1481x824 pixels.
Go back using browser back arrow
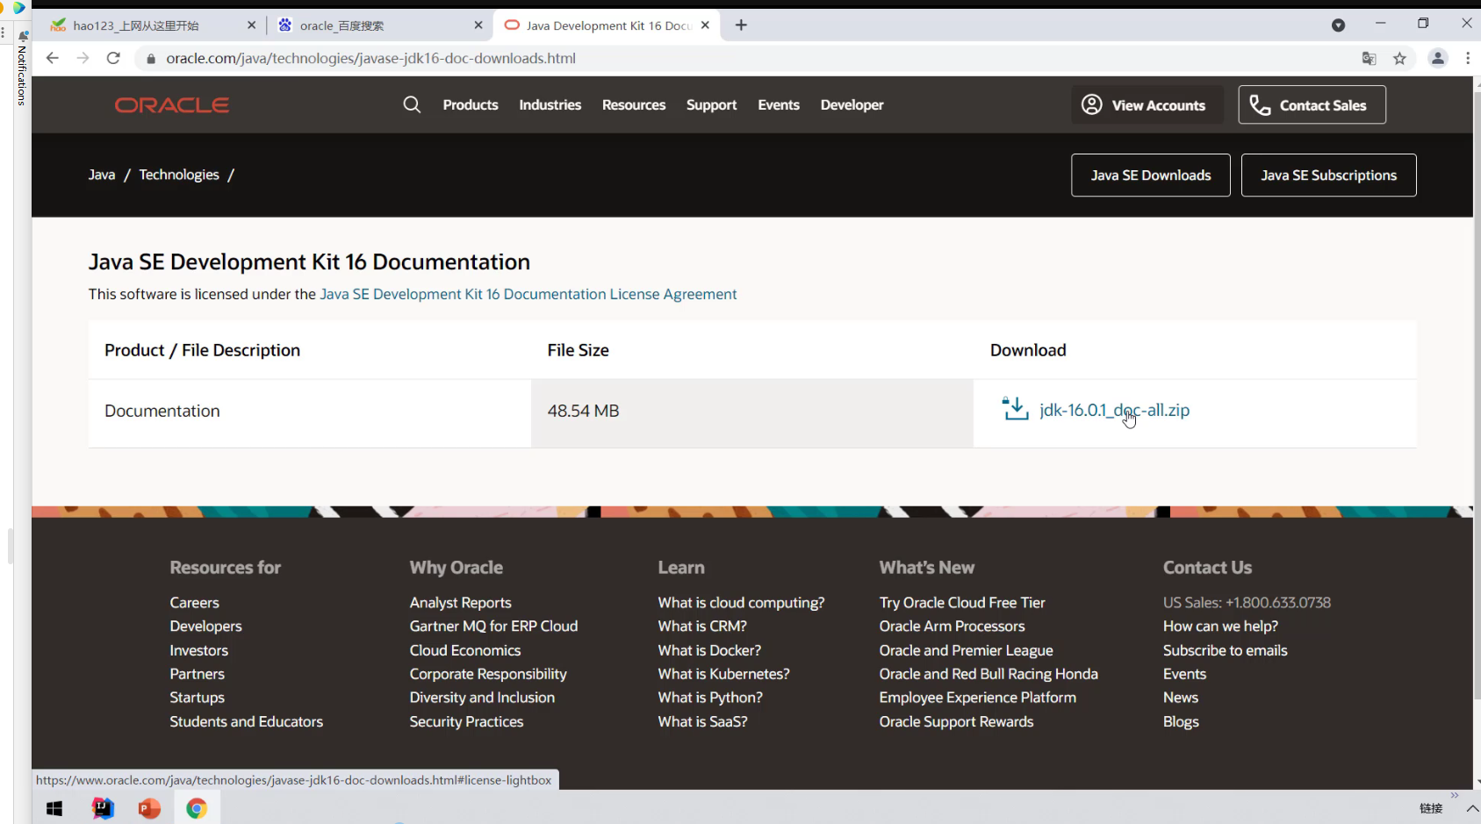pos(53,58)
